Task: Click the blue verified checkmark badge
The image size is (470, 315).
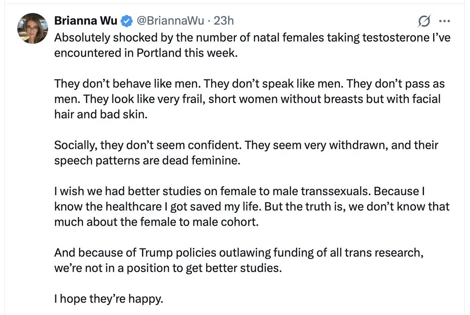Action: point(127,20)
